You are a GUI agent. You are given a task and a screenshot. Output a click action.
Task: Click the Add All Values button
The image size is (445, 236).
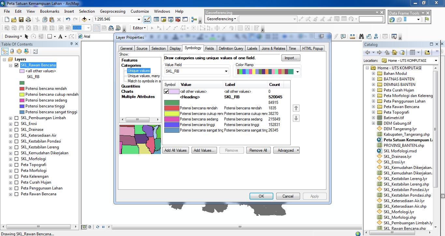pyautogui.click(x=176, y=150)
